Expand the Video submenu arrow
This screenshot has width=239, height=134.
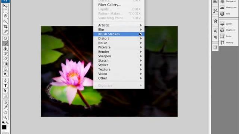[x=141, y=74]
